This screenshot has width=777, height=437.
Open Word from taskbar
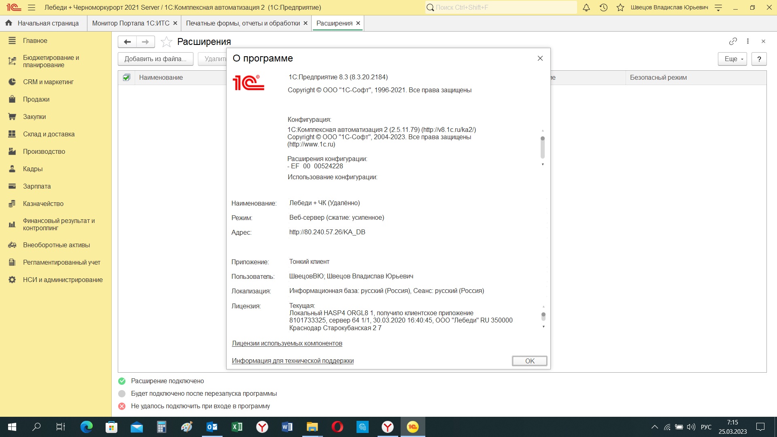point(287,427)
